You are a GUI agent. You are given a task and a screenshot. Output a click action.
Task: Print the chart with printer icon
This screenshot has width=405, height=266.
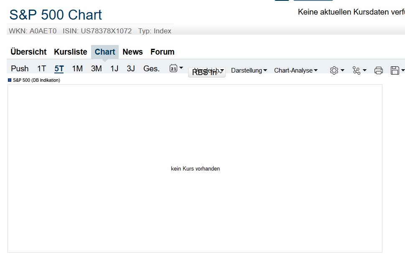(x=379, y=70)
